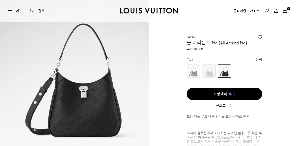300x146 pixels.
Task: Click the 메뉴 label
Action: [19, 11]
